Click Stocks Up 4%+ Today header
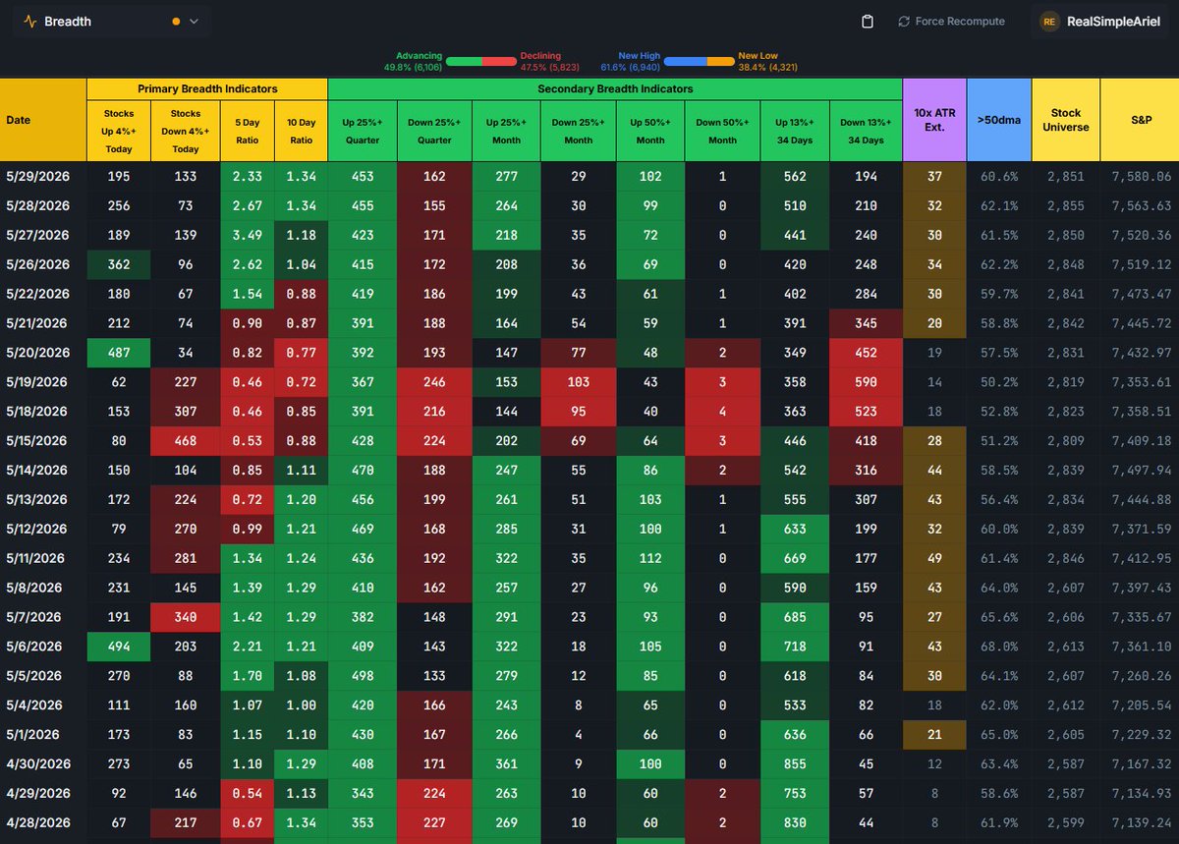The width and height of the screenshot is (1179, 844). click(119, 132)
